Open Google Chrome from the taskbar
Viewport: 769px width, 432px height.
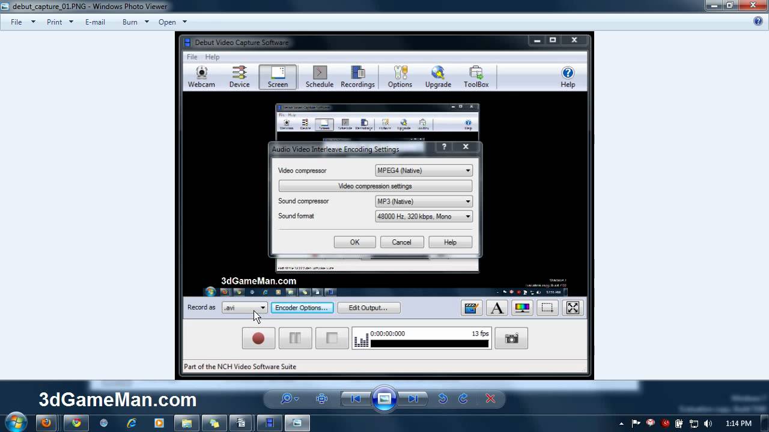tap(76, 423)
